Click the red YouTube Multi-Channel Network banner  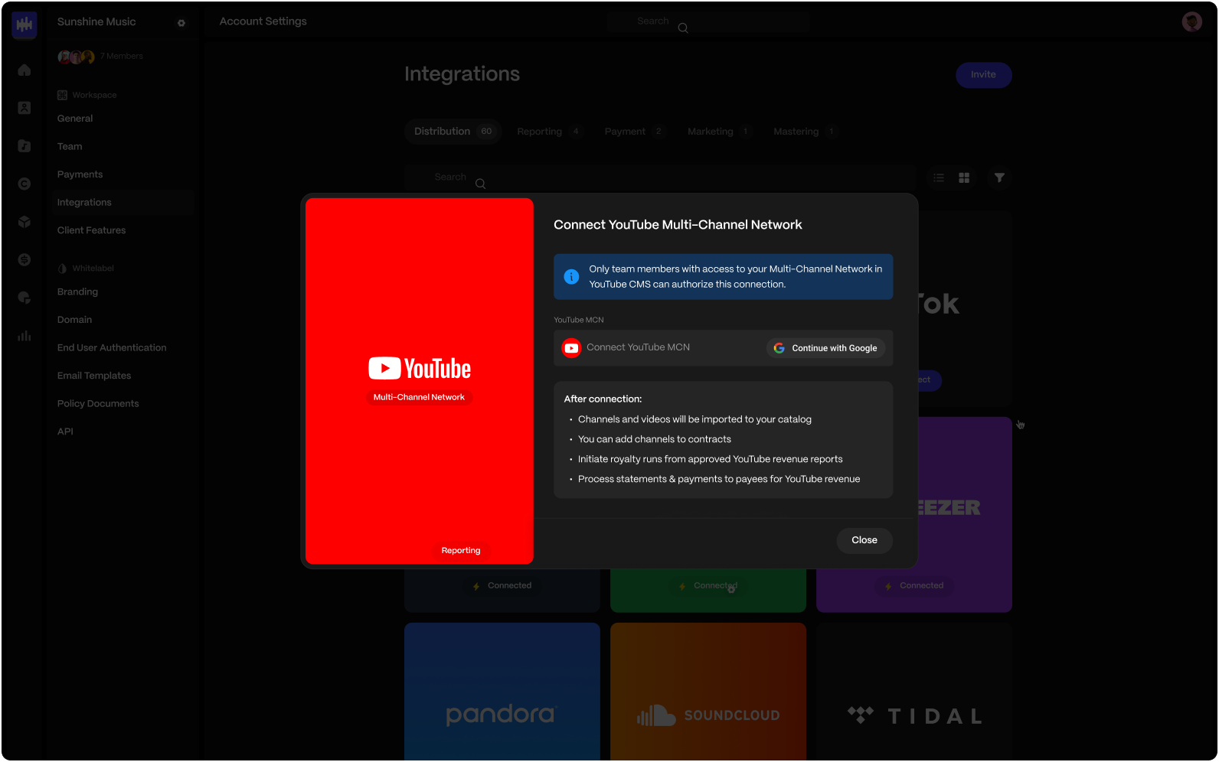click(420, 381)
